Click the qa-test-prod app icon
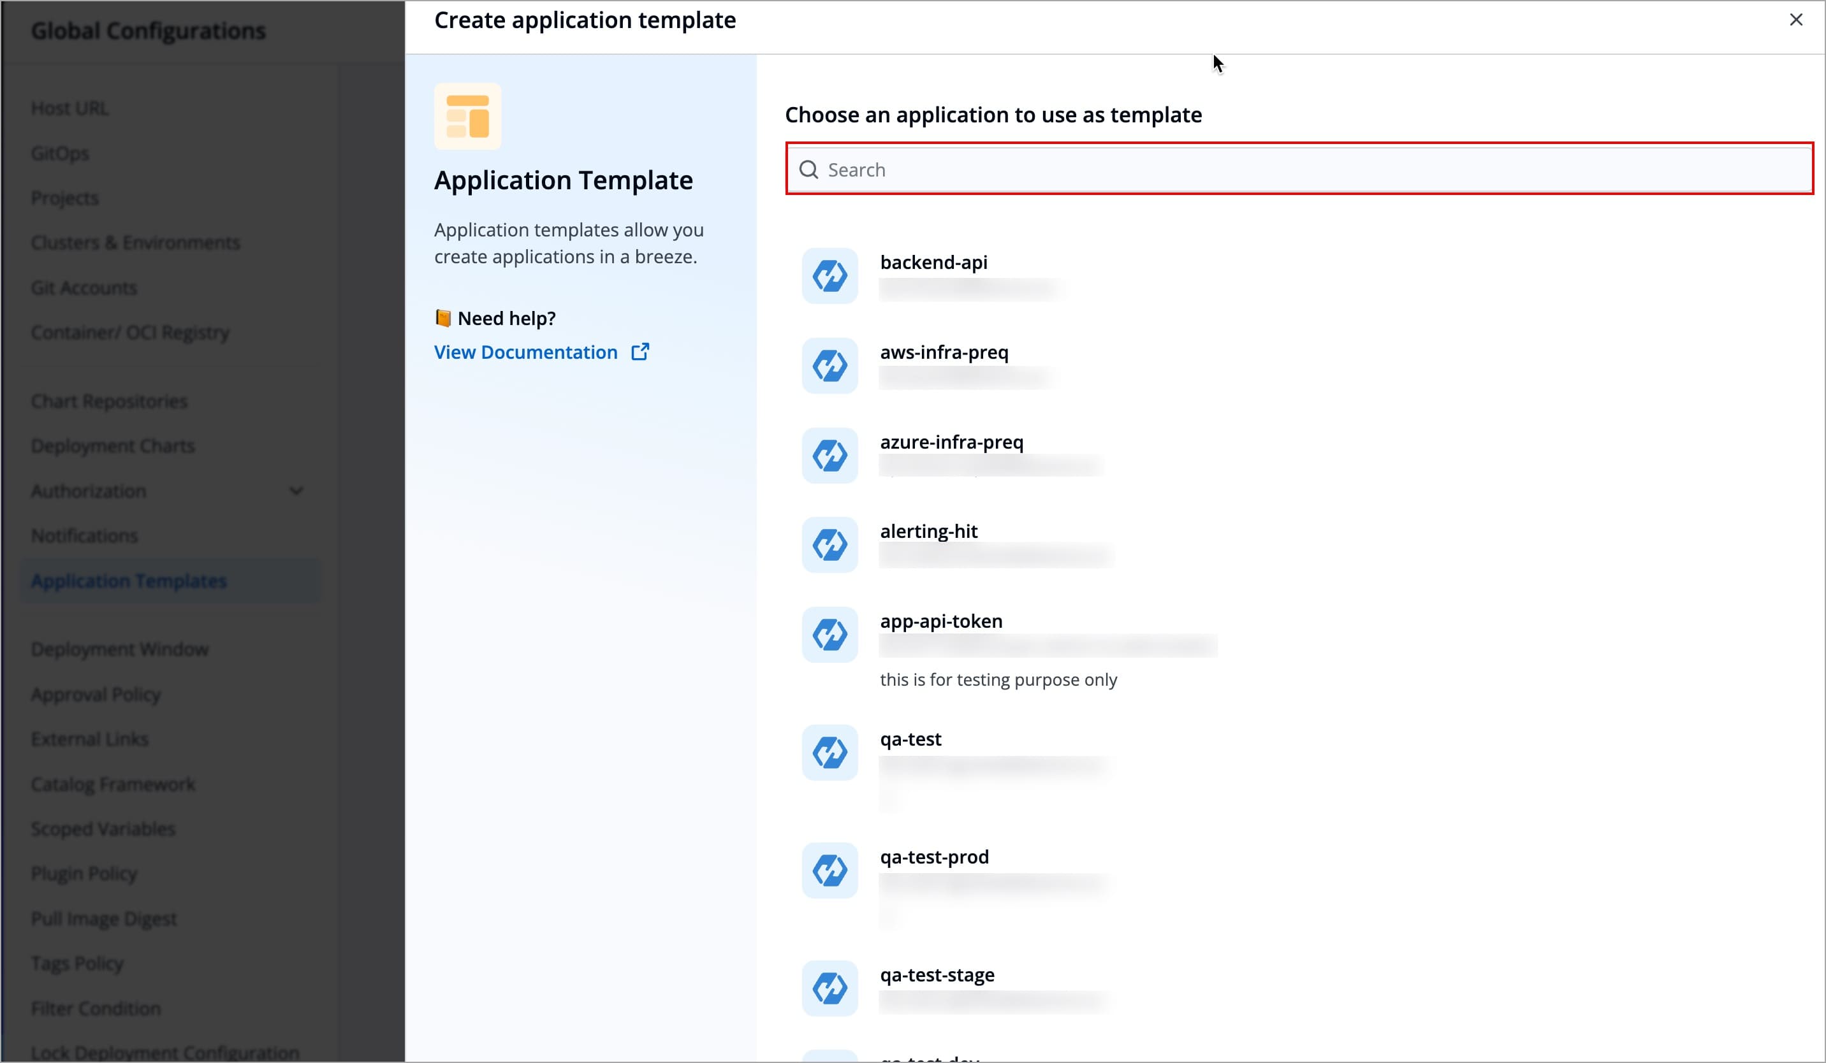 (829, 871)
